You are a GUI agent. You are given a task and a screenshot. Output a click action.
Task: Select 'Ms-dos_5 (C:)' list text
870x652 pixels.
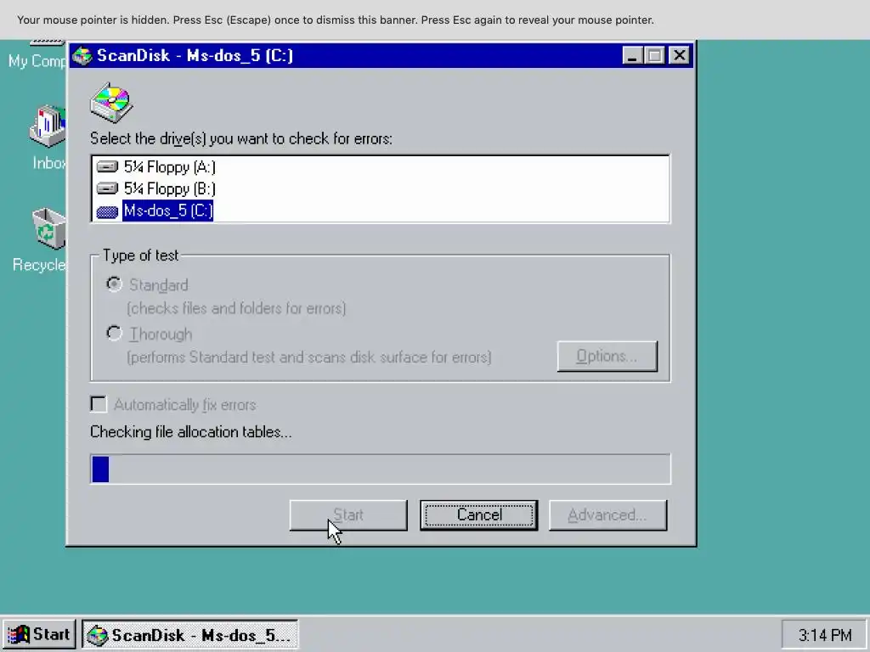(x=168, y=211)
